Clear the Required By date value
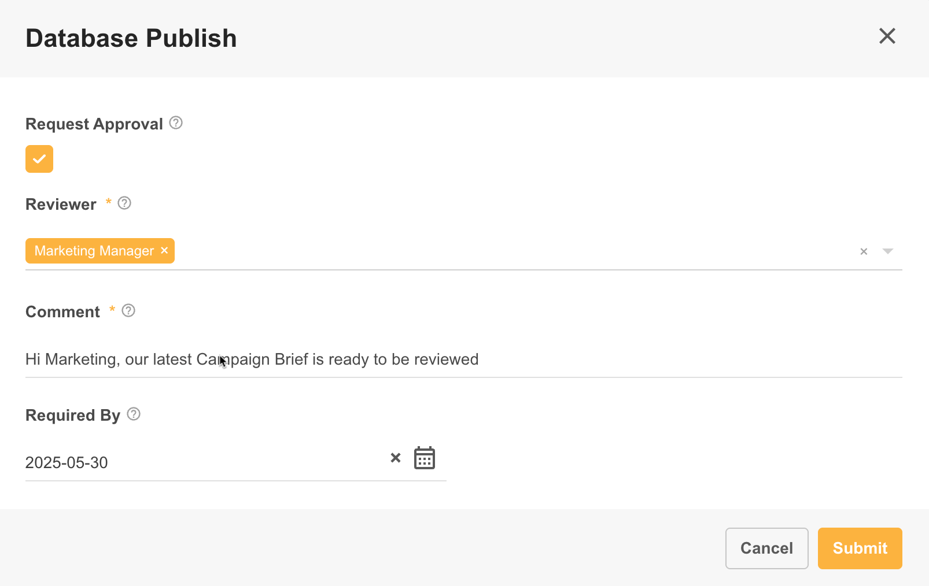929x586 pixels. 396,458
